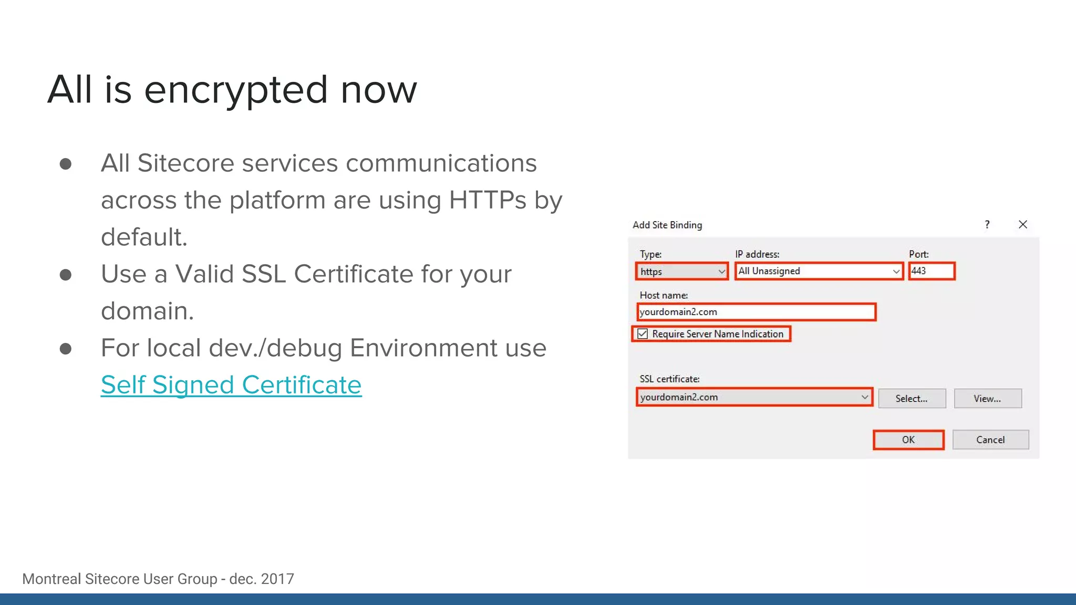Click the slide title 'All is encrypted now'
1076x605 pixels.
(x=232, y=90)
